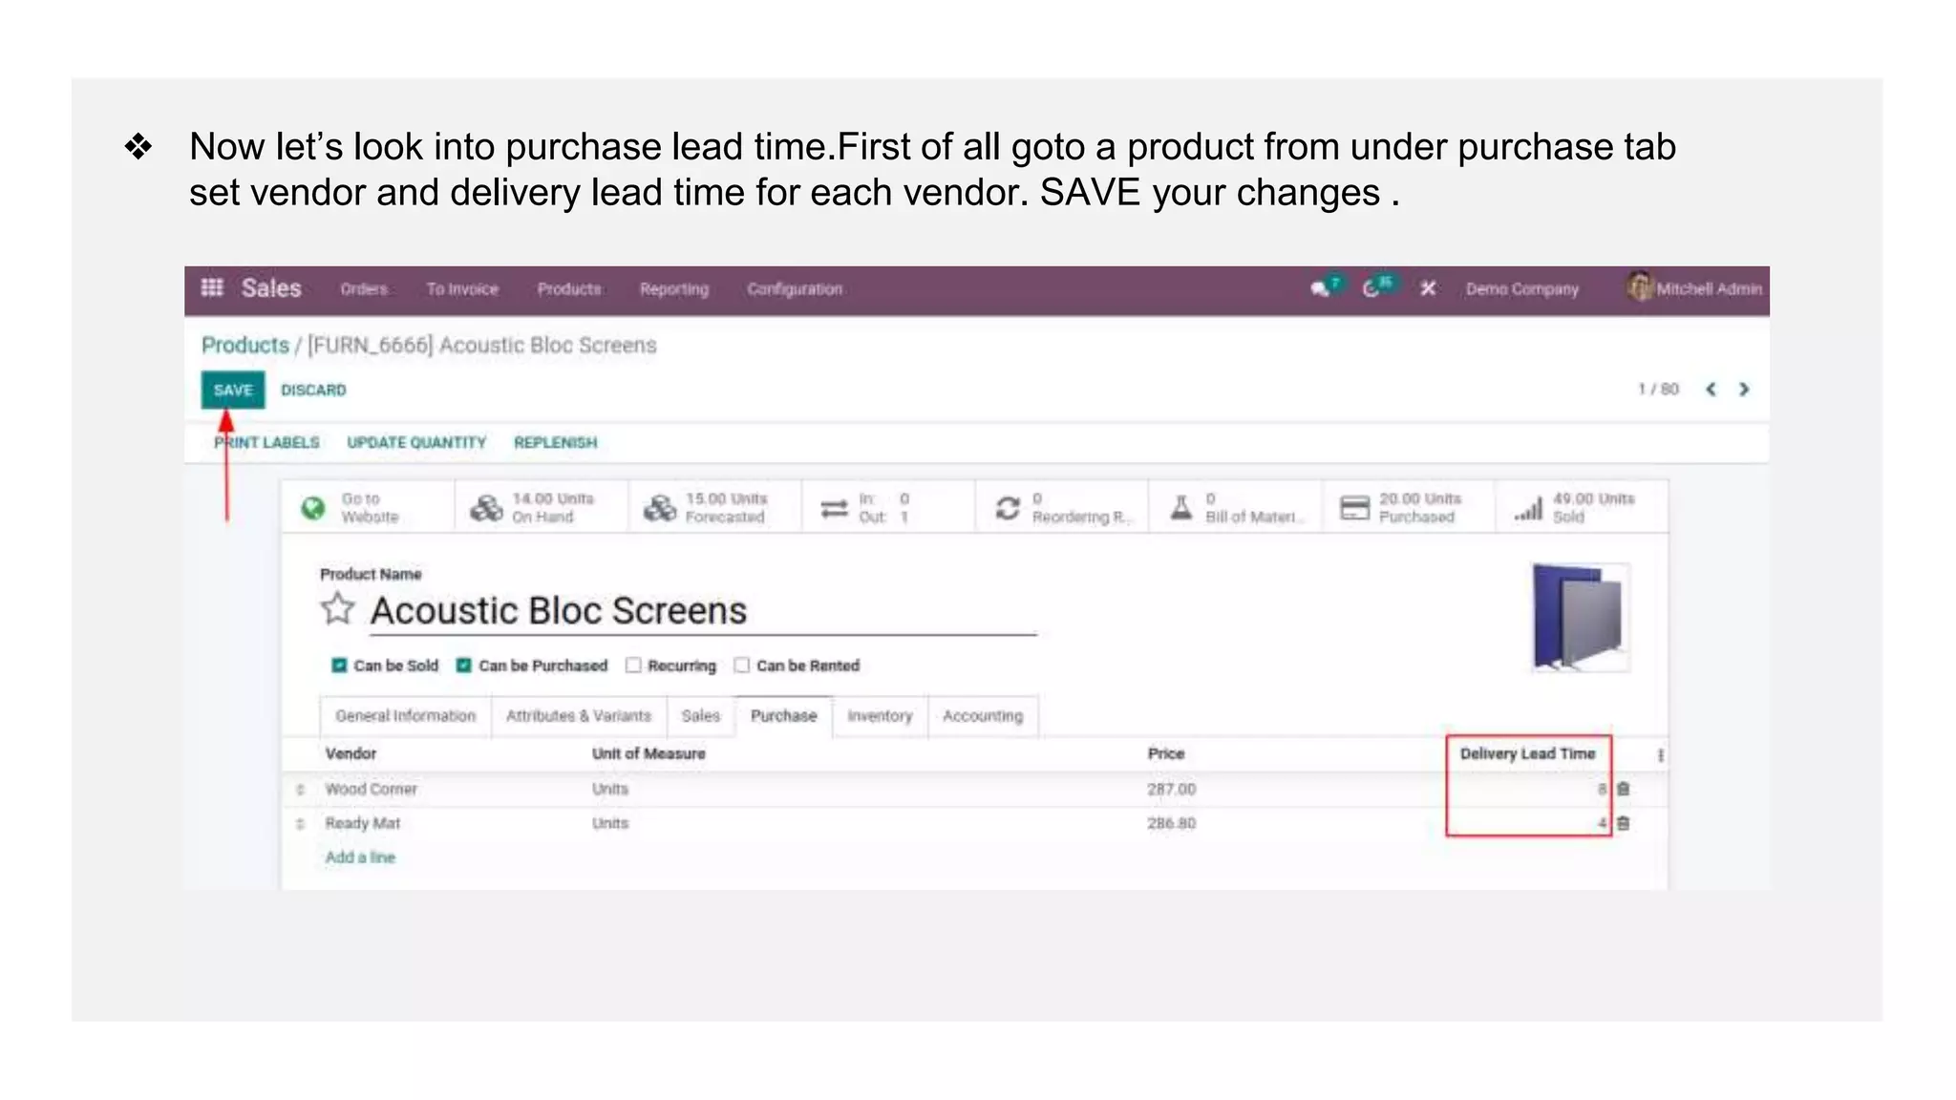Open the Products menu
This screenshot has height=1100, width=1956.
[569, 288]
